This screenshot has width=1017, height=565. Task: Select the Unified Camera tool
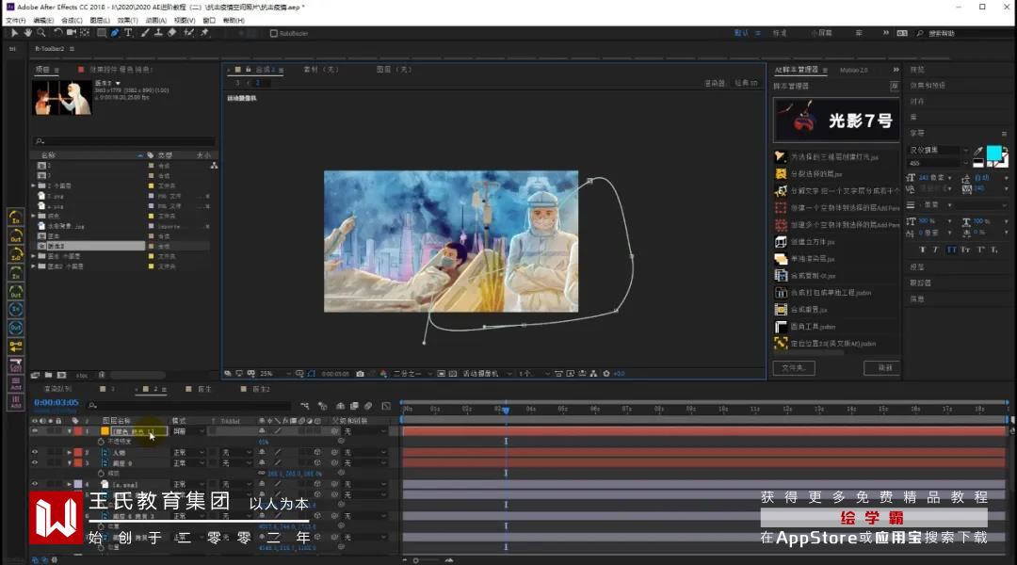[72, 32]
